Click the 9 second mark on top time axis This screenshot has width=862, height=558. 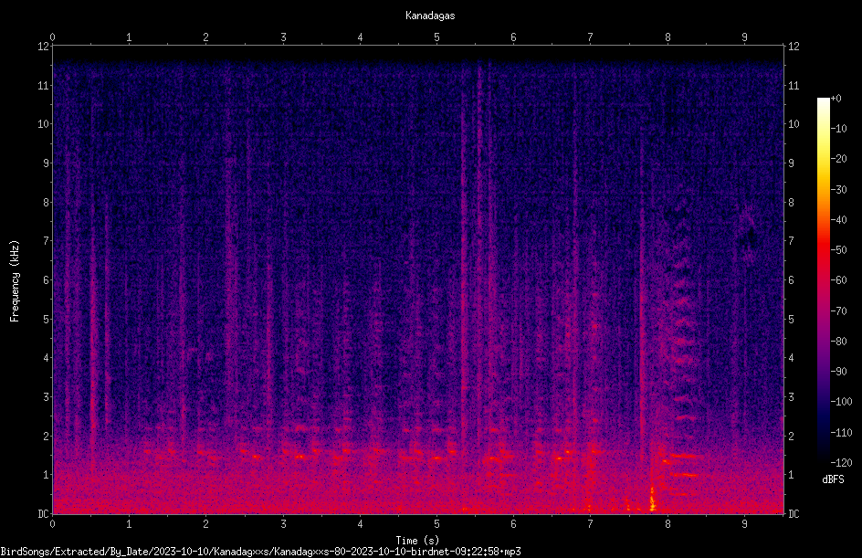pos(744,37)
